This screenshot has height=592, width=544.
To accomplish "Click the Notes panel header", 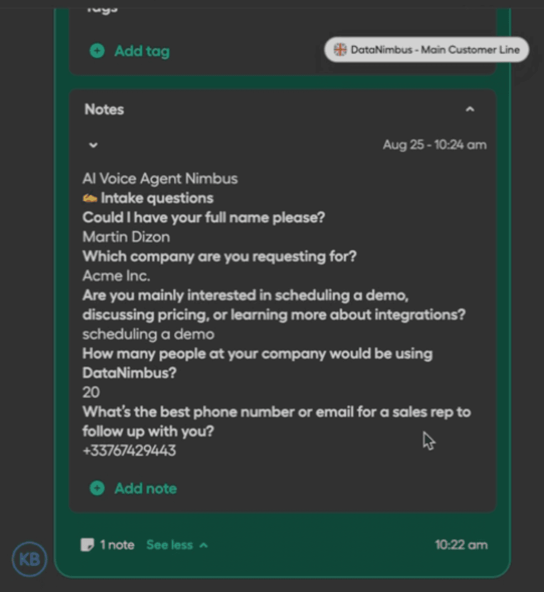I will click(x=103, y=109).
